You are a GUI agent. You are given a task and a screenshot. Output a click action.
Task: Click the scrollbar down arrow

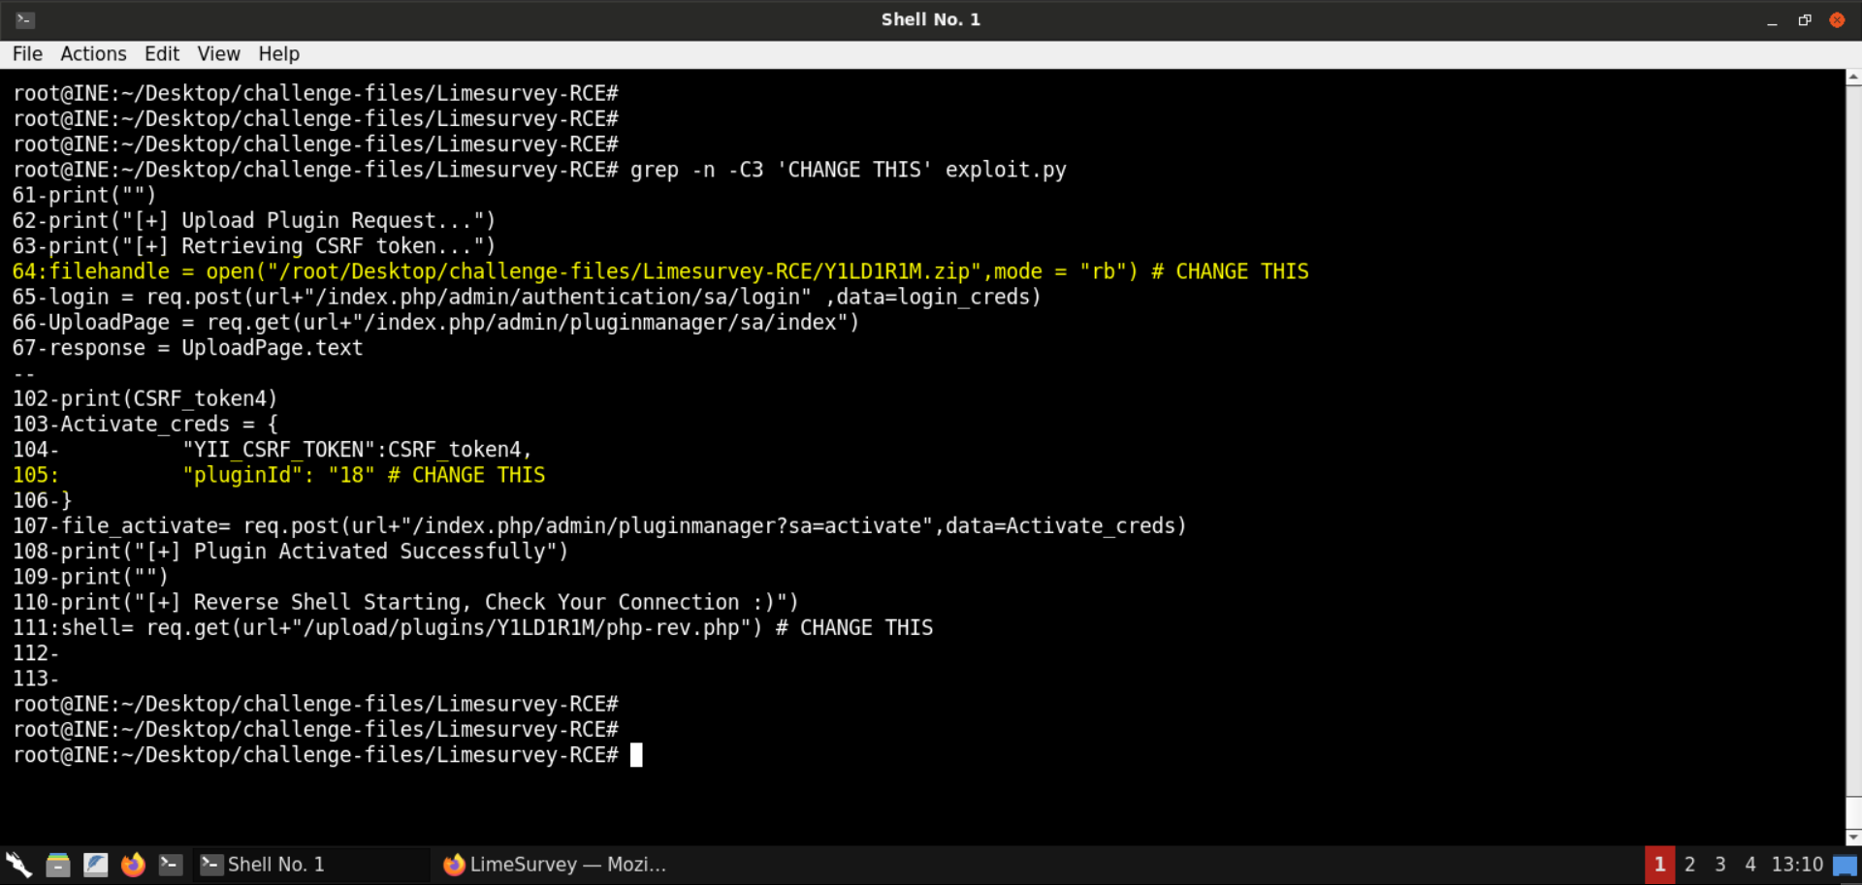coord(1852,836)
